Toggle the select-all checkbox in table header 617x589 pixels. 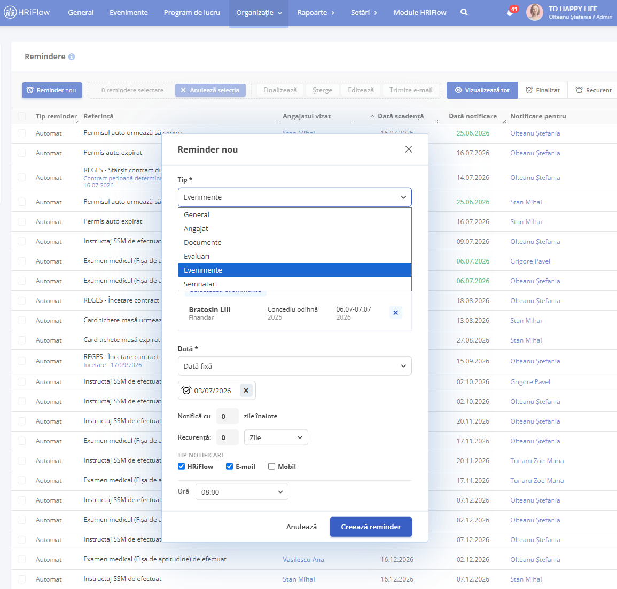pos(22,116)
